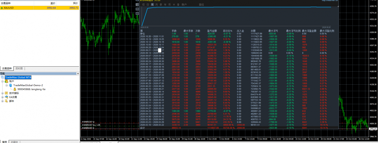Select the 周 weekly statistics tab
This screenshot has height=143, width=378.
[x=152, y=5]
